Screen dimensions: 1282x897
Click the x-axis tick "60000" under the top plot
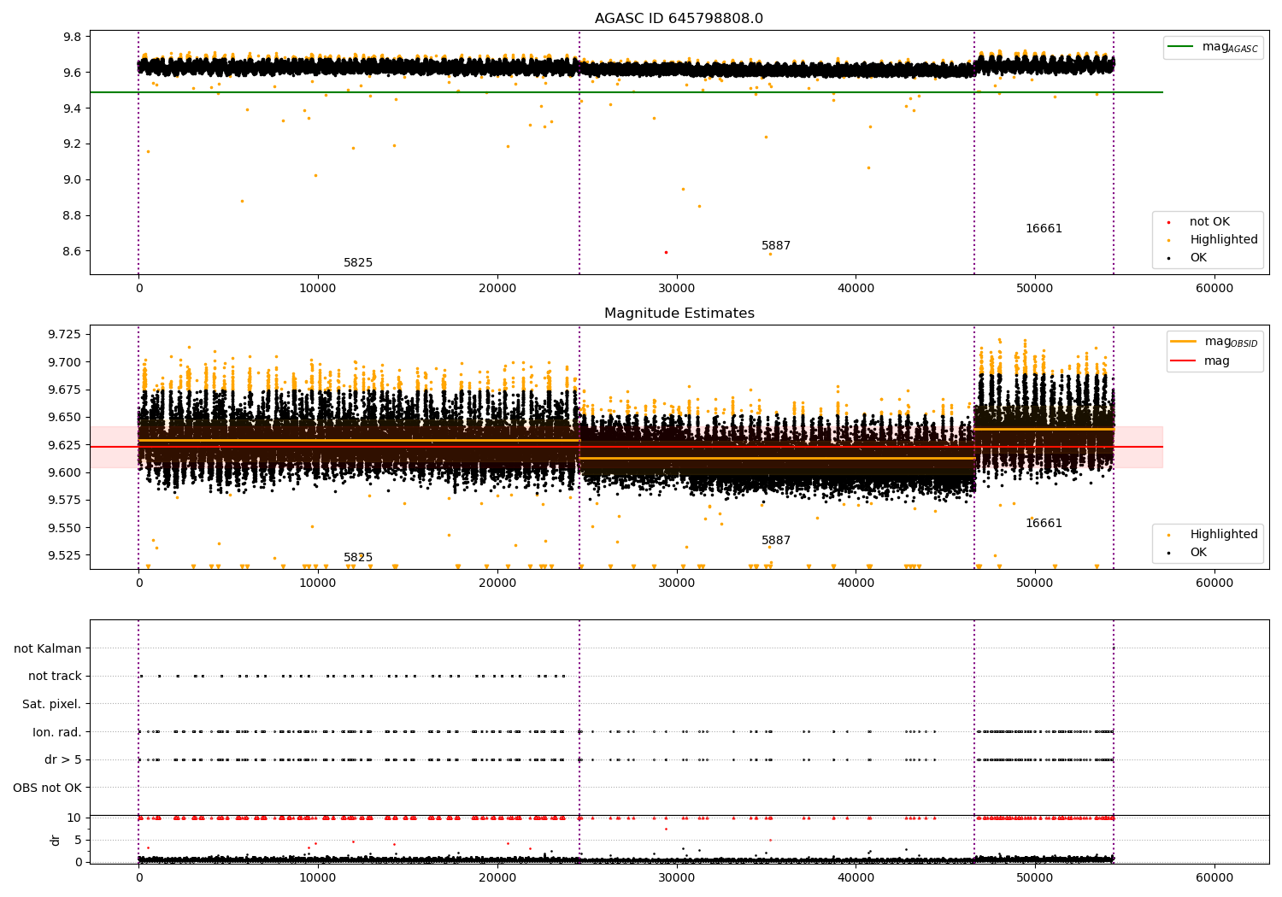coord(1214,289)
